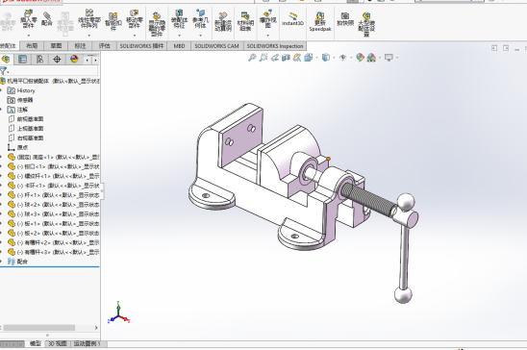The image size is (527, 350).
Task: Open Assembly Features (装配体特征) tool
Action: click(179, 19)
